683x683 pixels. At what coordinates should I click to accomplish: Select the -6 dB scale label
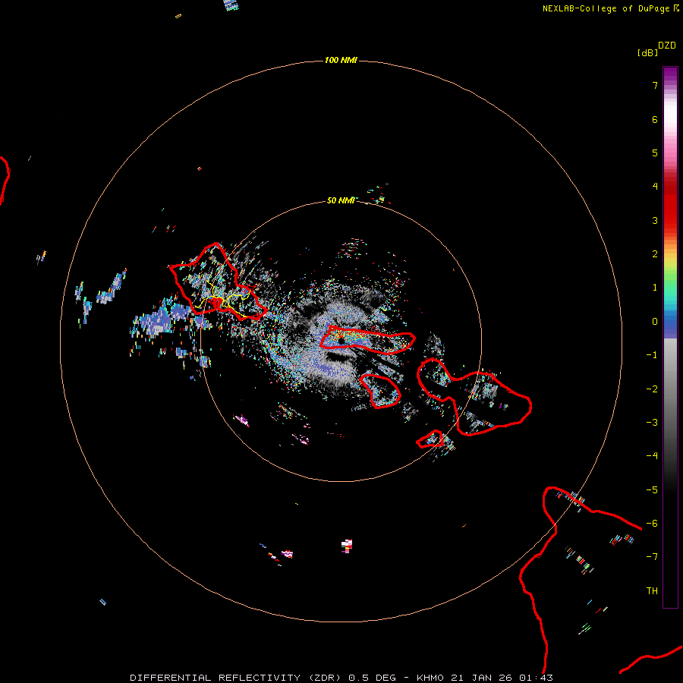652,524
